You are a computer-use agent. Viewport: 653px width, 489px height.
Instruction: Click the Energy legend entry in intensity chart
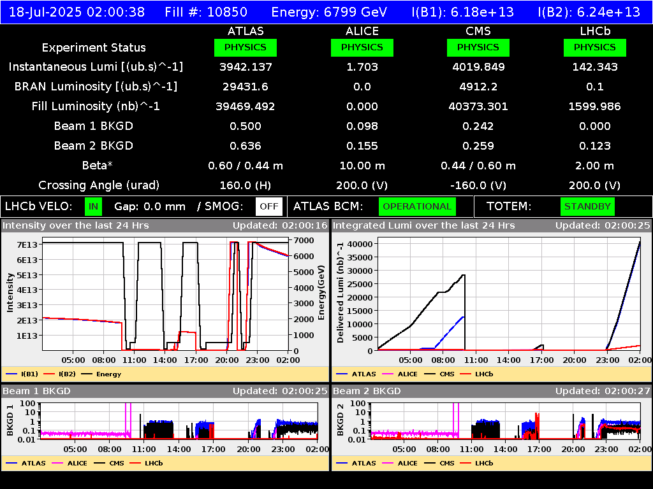coord(101,374)
